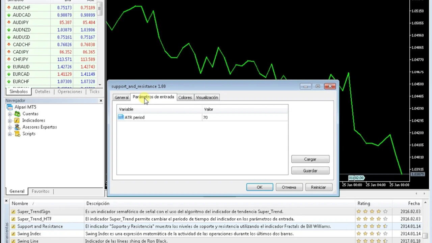Click the AUDCHF symbol arrow icon
The height and width of the screenshot is (243, 432).
(x=9, y=7)
